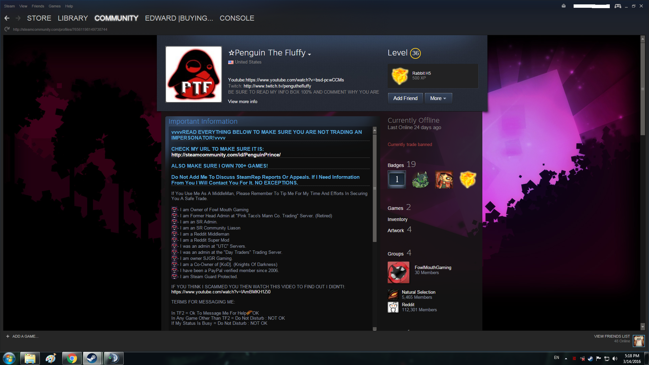Click the profile avatar image

(x=194, y=74)
